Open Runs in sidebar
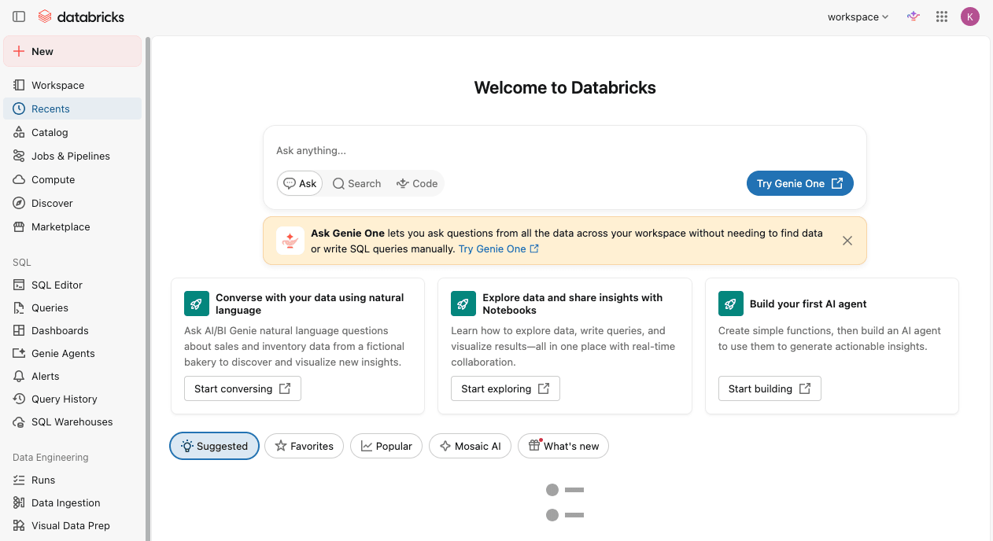 point(72,480)
